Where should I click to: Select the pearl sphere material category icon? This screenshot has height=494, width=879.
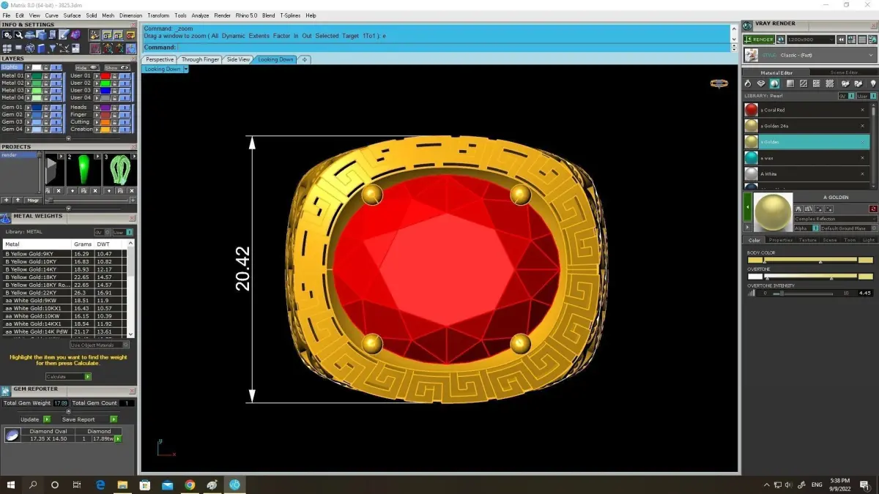(774, 83)
